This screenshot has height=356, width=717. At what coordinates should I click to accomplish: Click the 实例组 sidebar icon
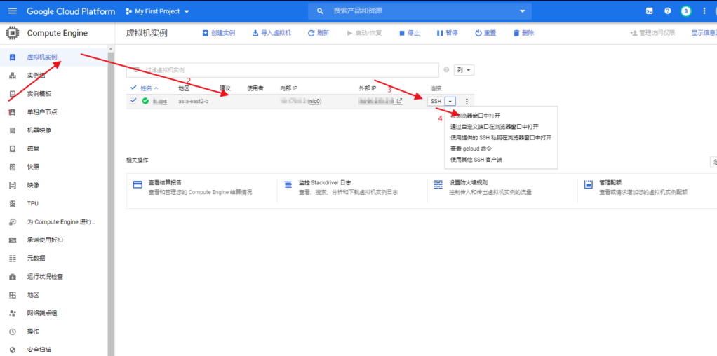pyautogui.click(x=13, y=76)
